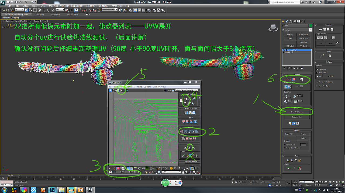Click the Fit alignment button
345x194 pixels.
(x=321, y=43)
